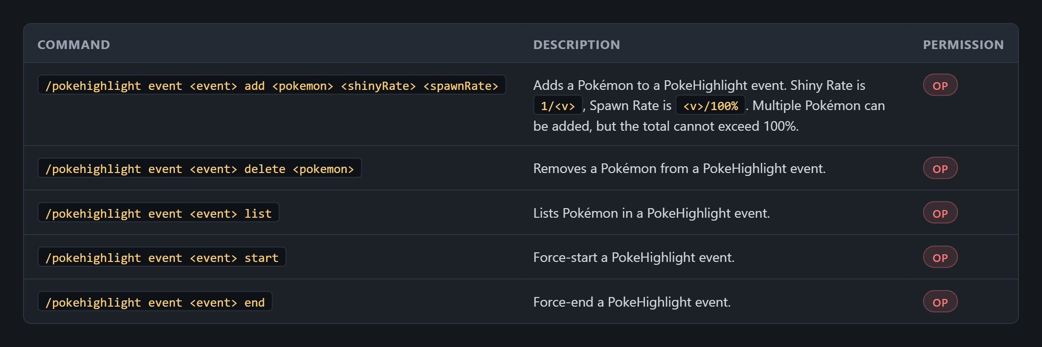Viewport: 1042px width, 347px height.
Task: Click the OP badge for list command
Action: point(940,213)
